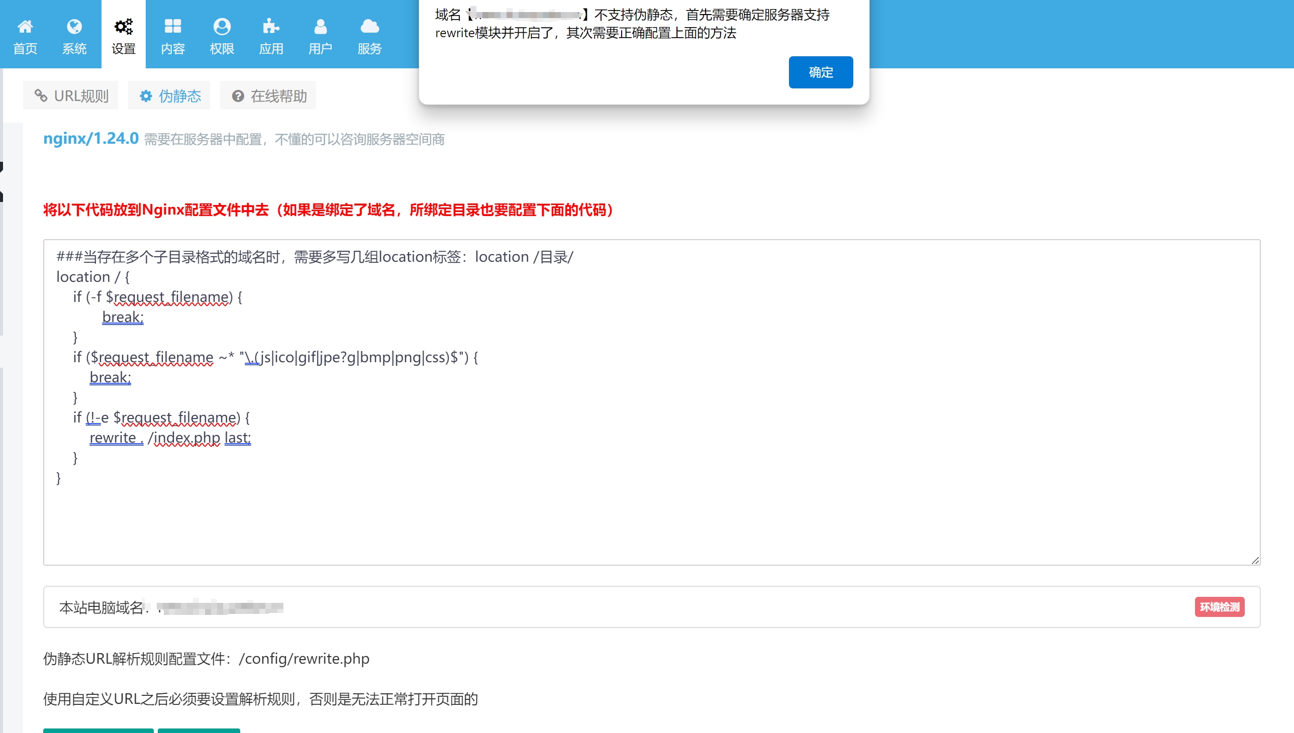Viewport: 1294px width, 733px height.
Task: Click the /config/rewrite.php path text
Action: click(304, 659)
